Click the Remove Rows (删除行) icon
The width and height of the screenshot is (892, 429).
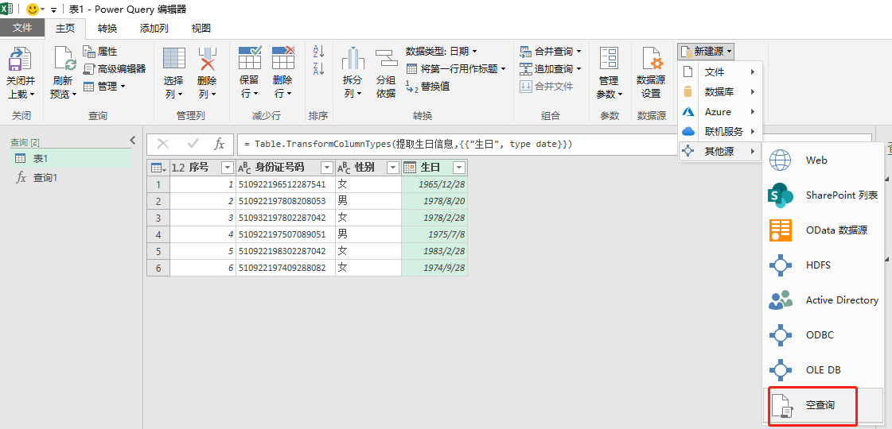pyautogui.click(x=282, y=58)
